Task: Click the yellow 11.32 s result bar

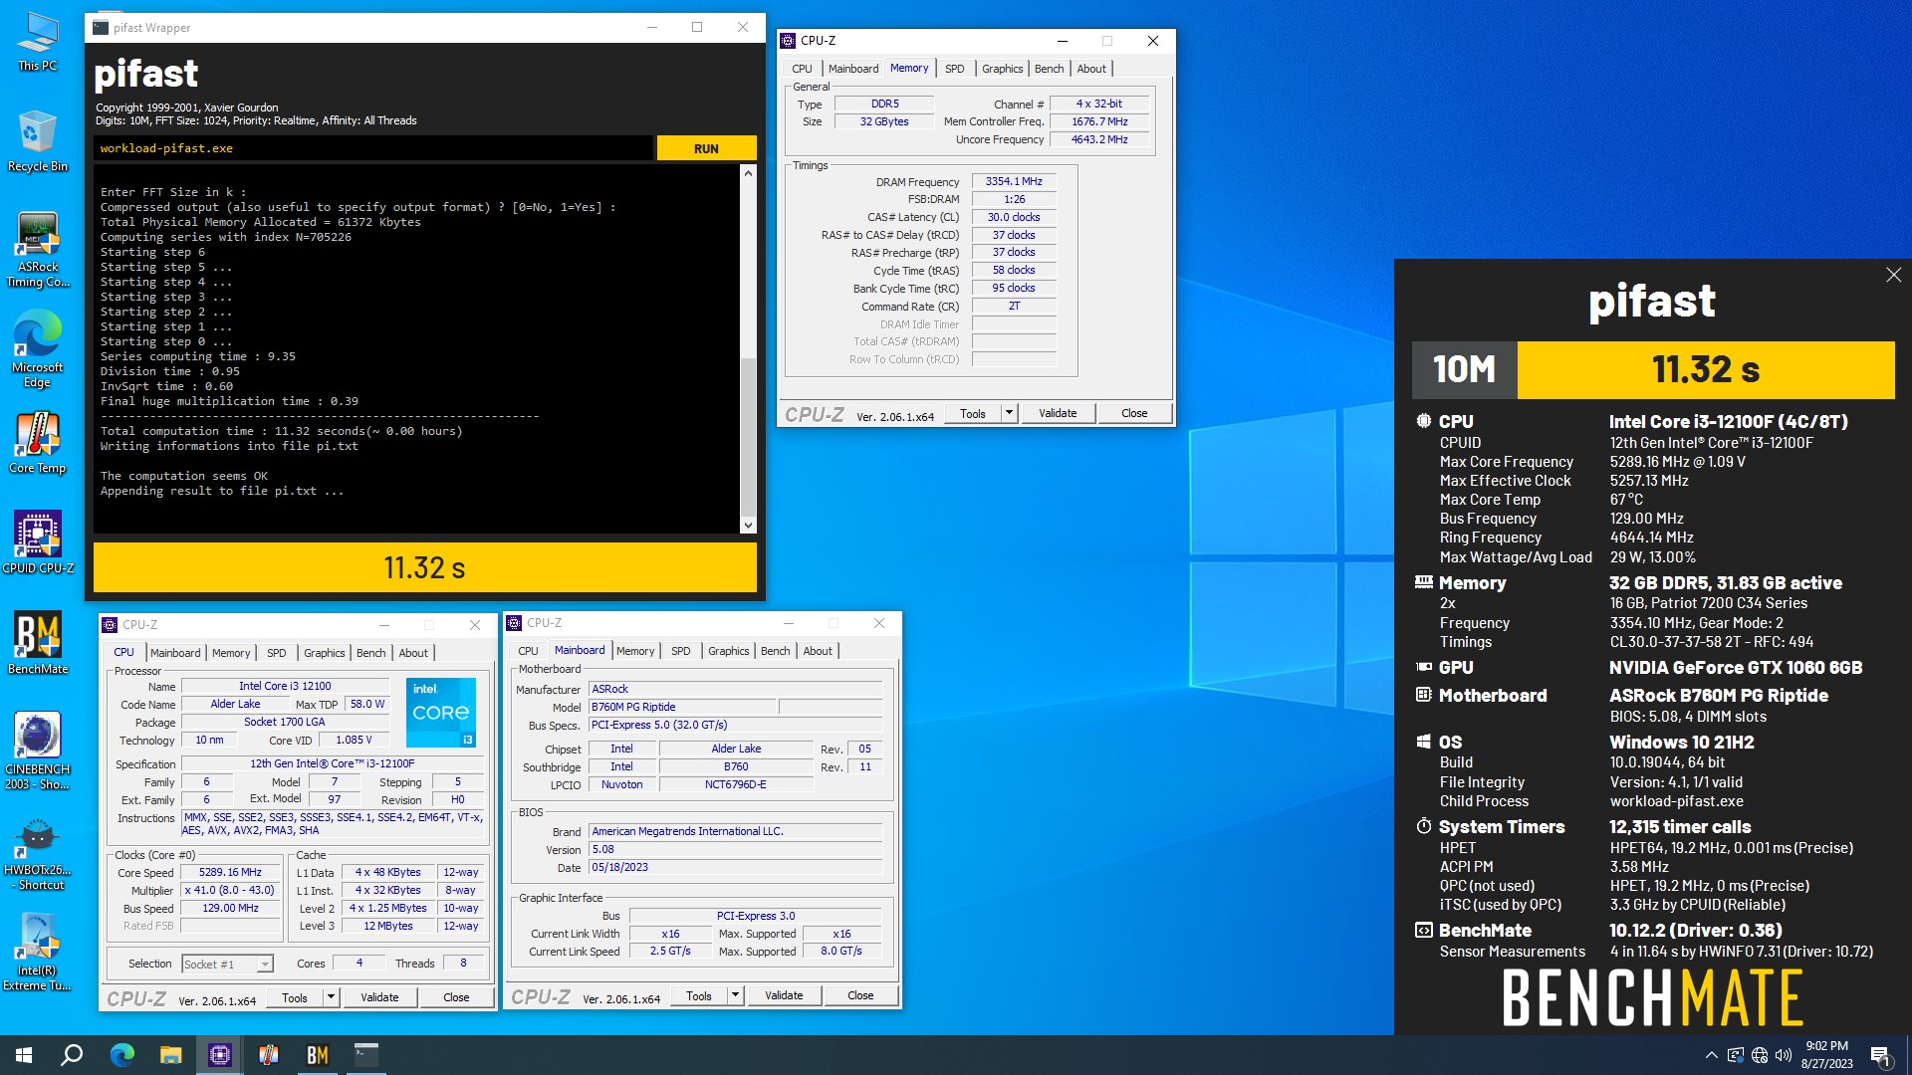Action: pyautogui.click(x=425, y=567)
